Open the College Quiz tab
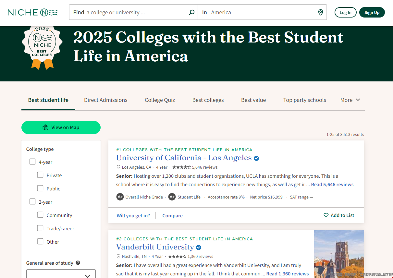This screenshot has height=278, width=393. [160, 100]
